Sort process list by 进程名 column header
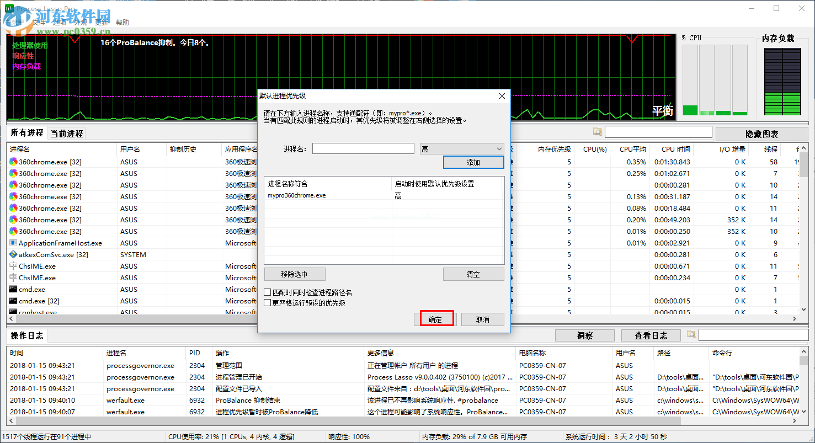Image resolution: width=815 pixels, height=443 pixels. click(62, 149)
